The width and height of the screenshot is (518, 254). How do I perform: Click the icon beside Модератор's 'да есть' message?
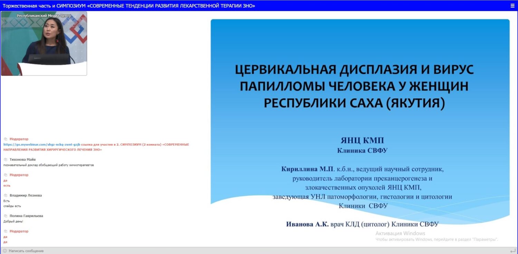(6, 175)
